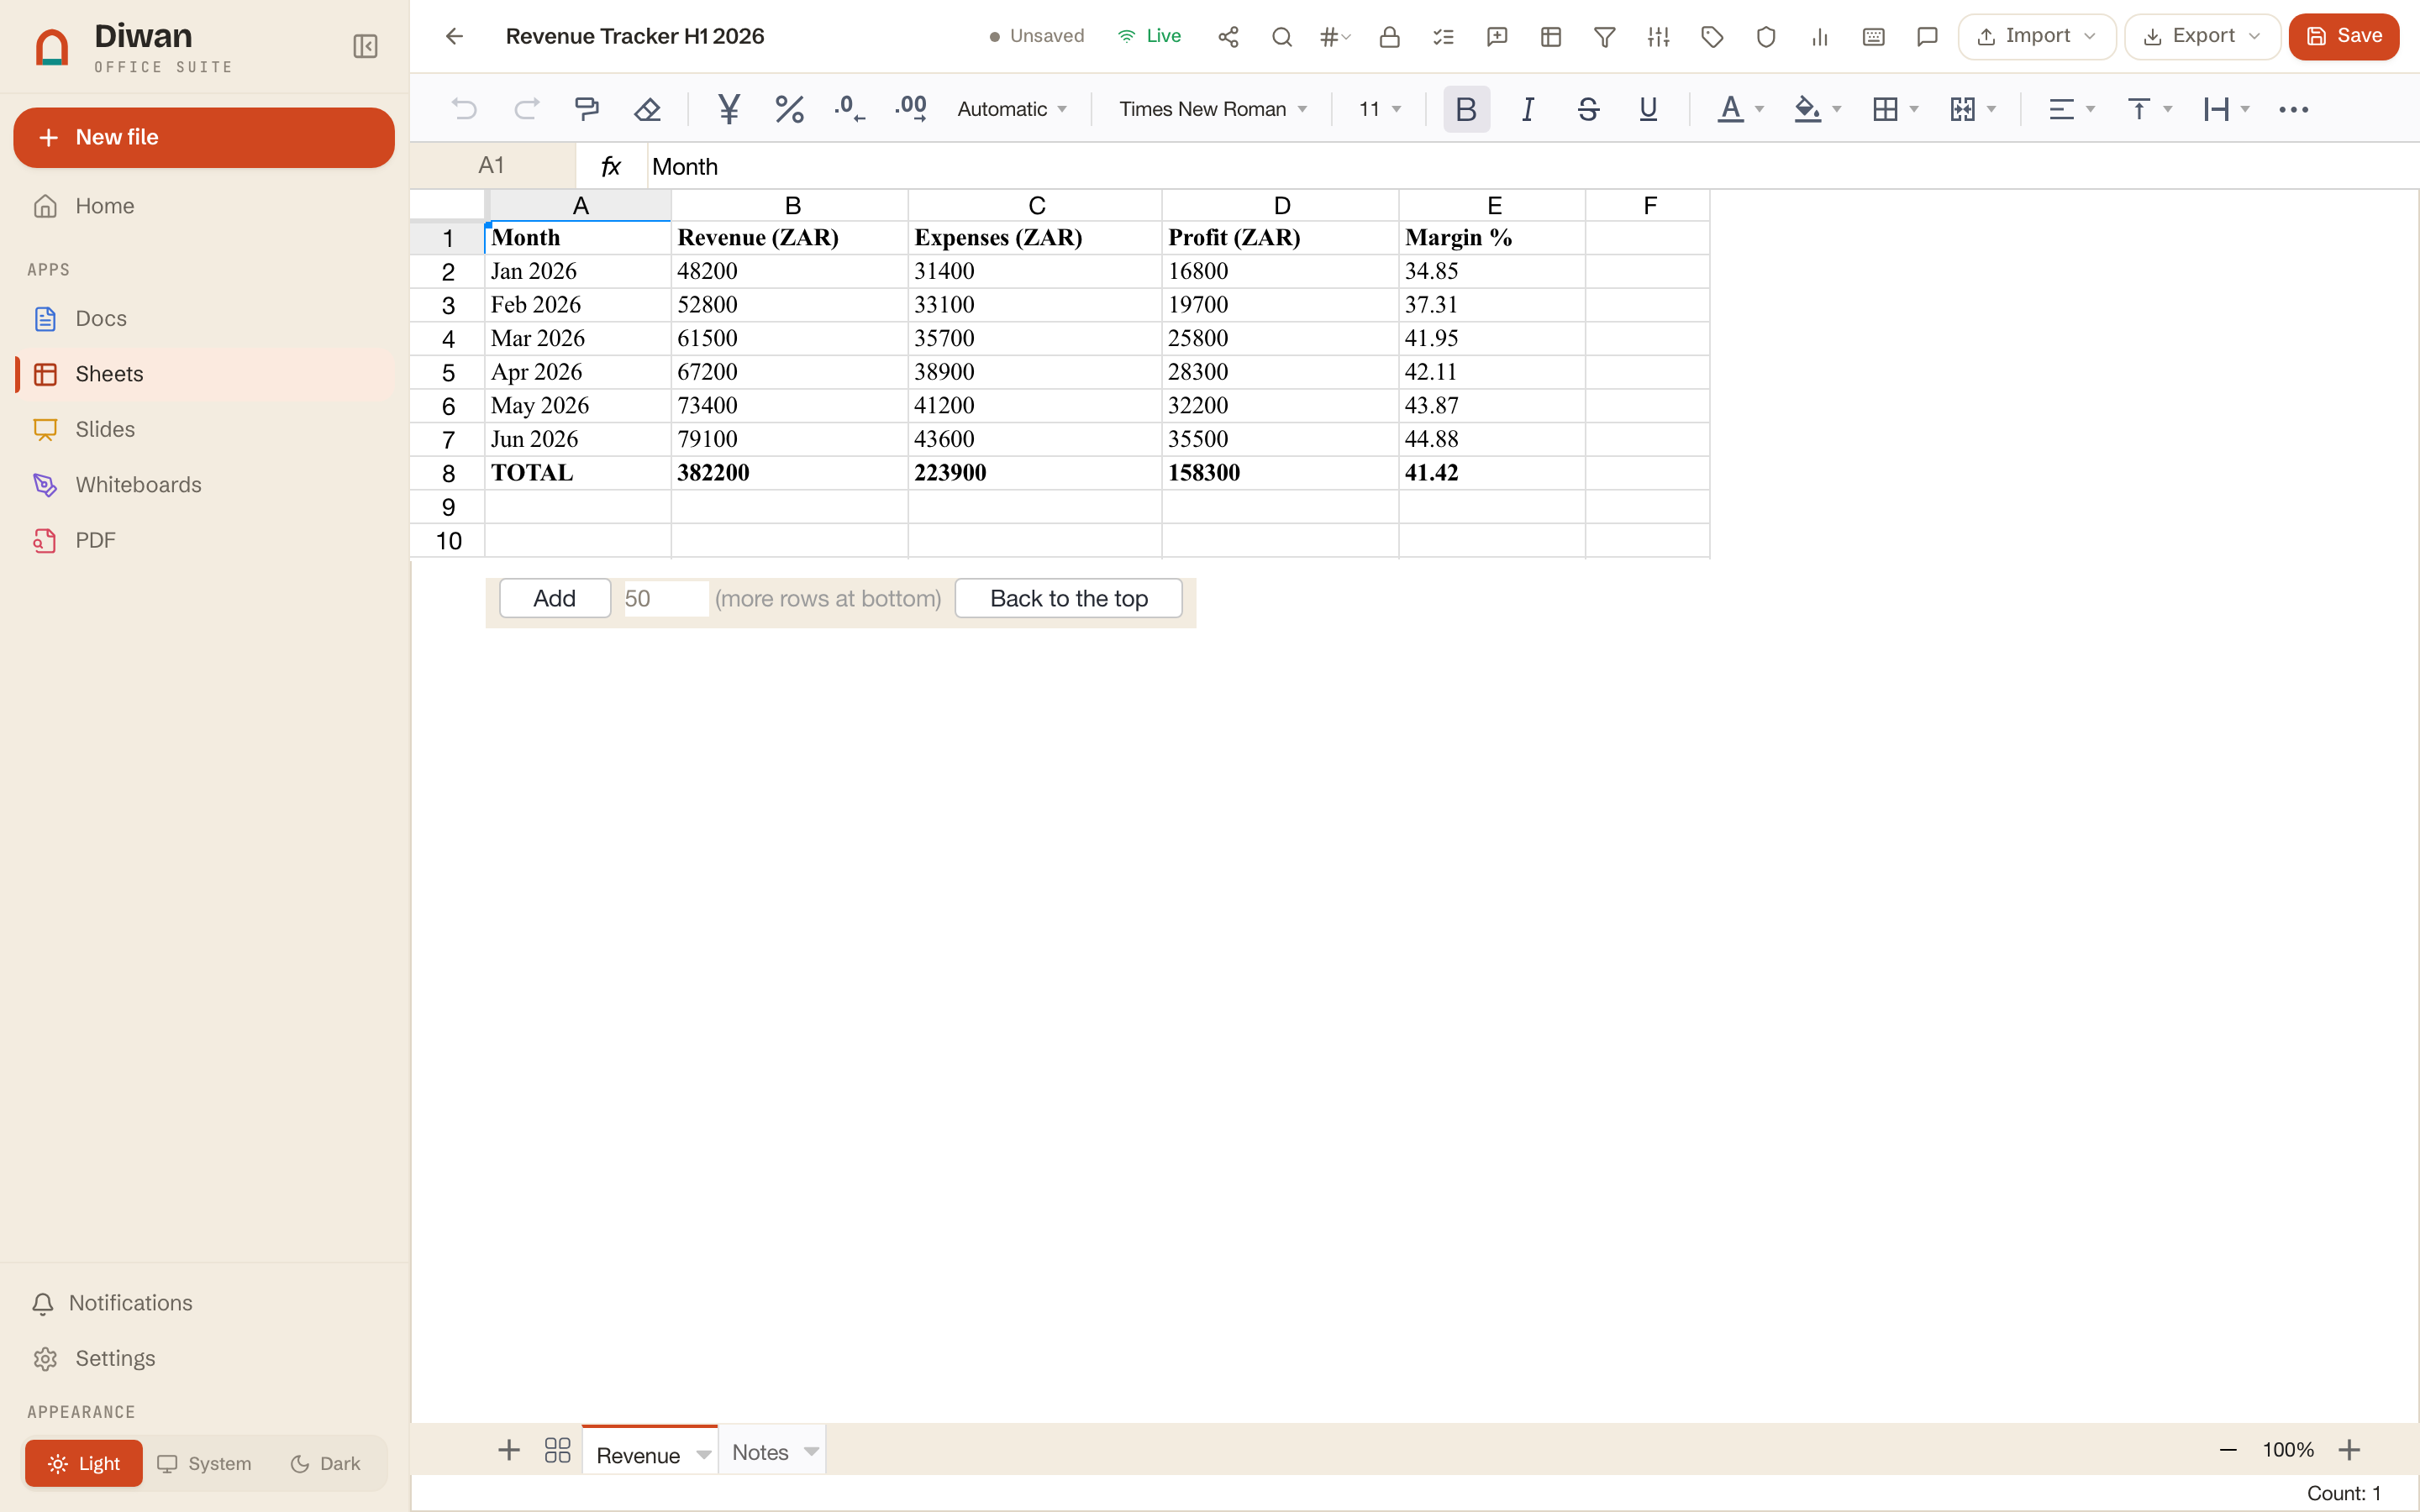
Task: Decrease decimal places icon
Action: point(850,109)
